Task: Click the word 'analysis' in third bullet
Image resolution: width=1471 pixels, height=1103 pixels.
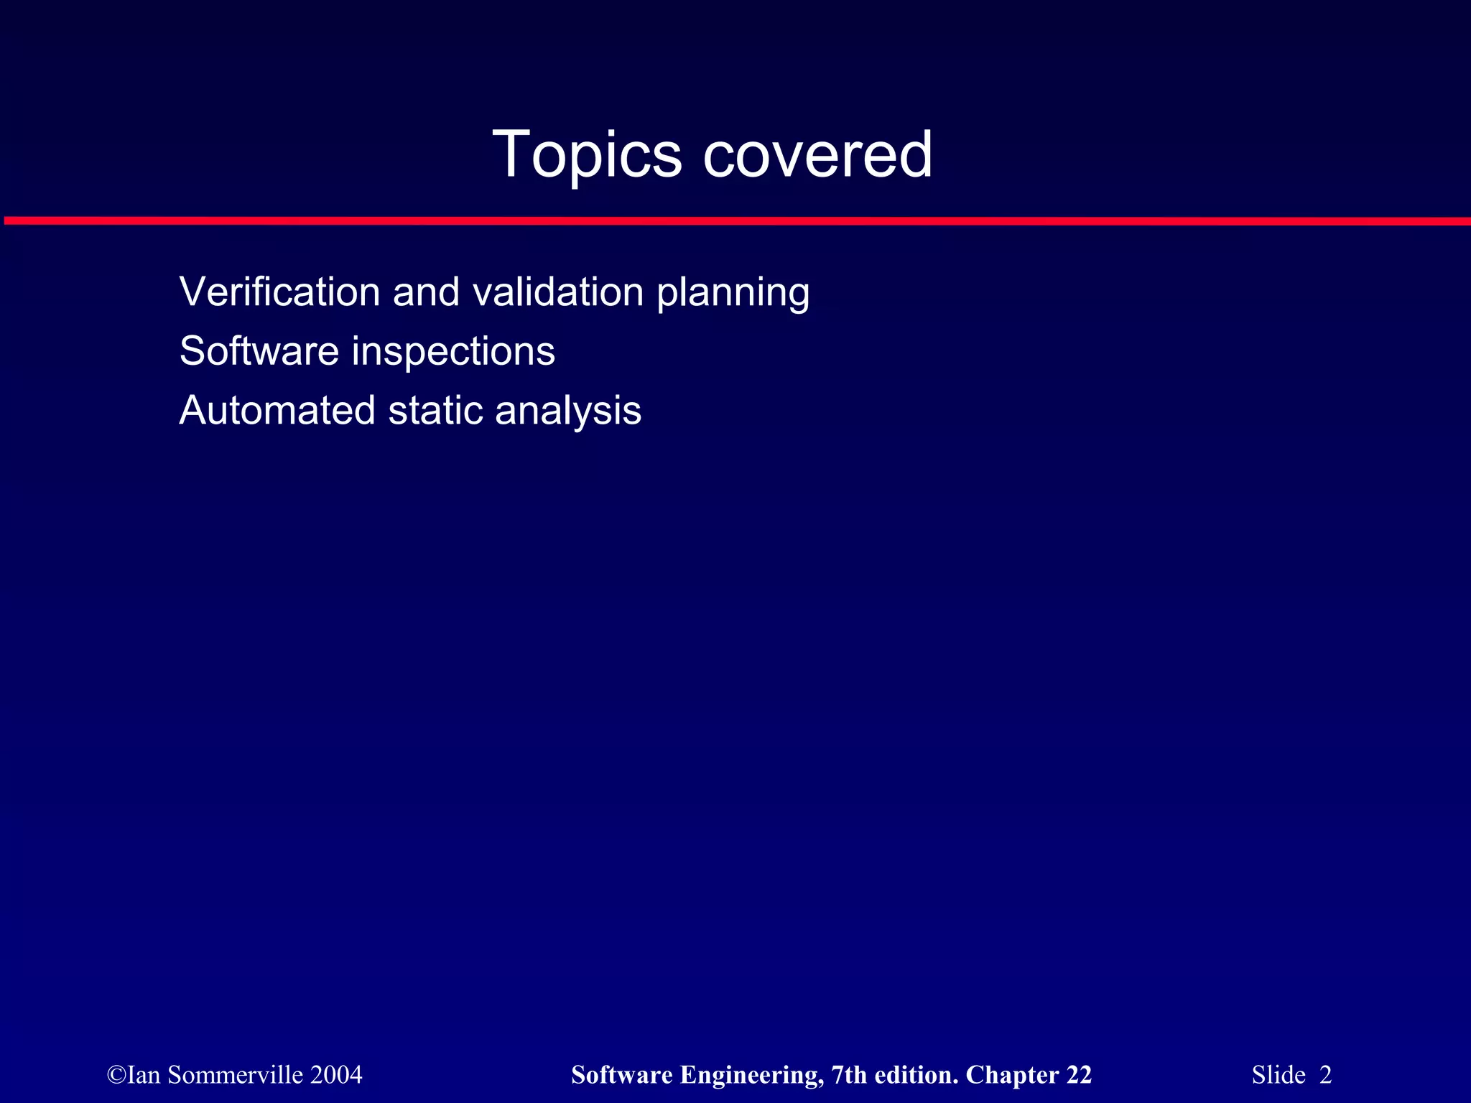Action: 567,411
